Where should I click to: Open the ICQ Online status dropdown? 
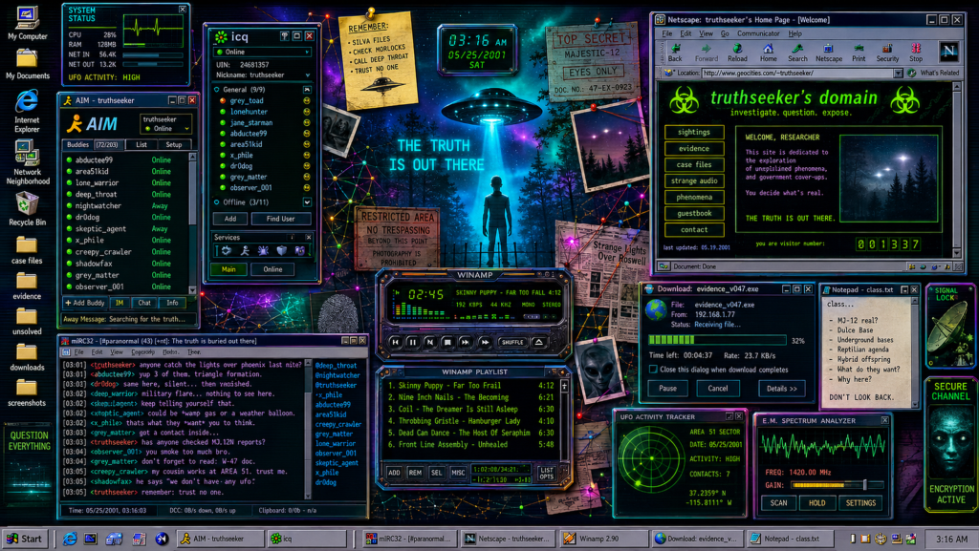pos(262,52)
